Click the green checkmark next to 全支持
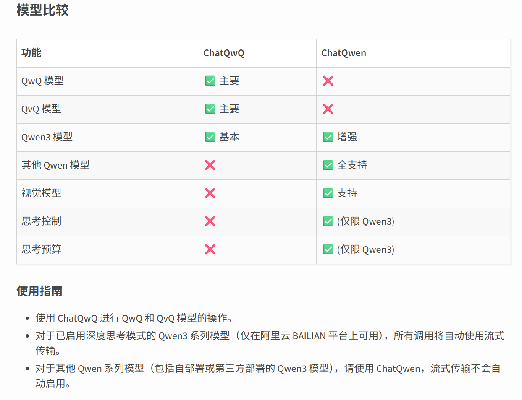Viewport: 522px width, 400px height. pyautogui.click(x=328, y=165)
